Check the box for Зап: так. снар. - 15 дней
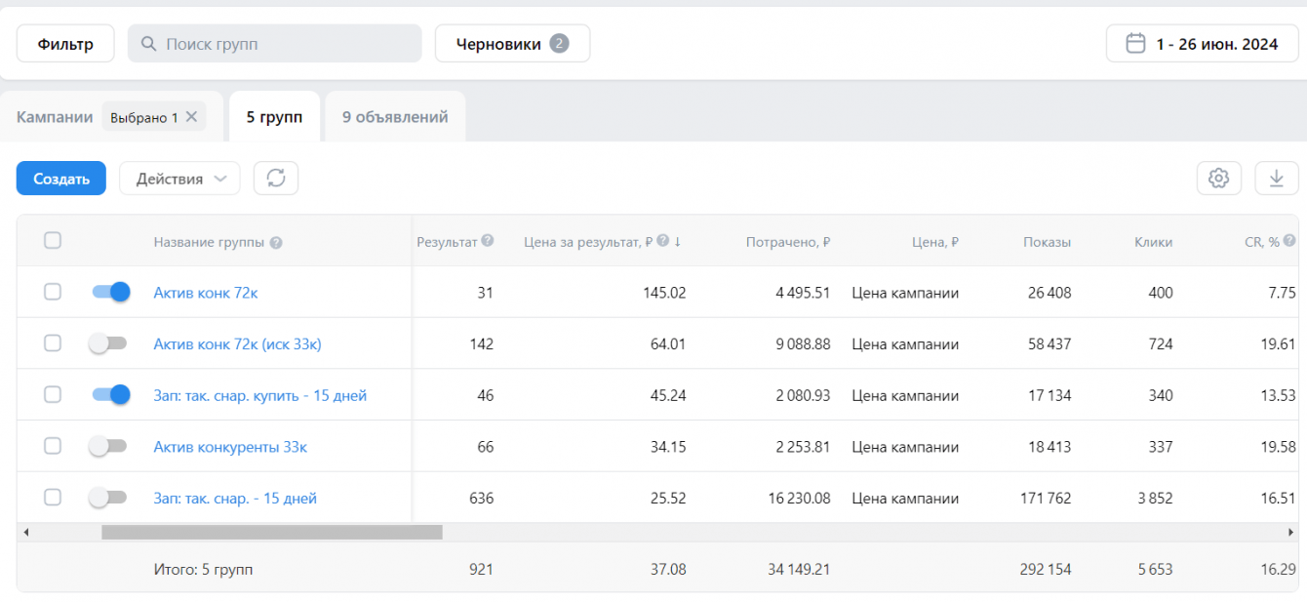 click(53, 498)
